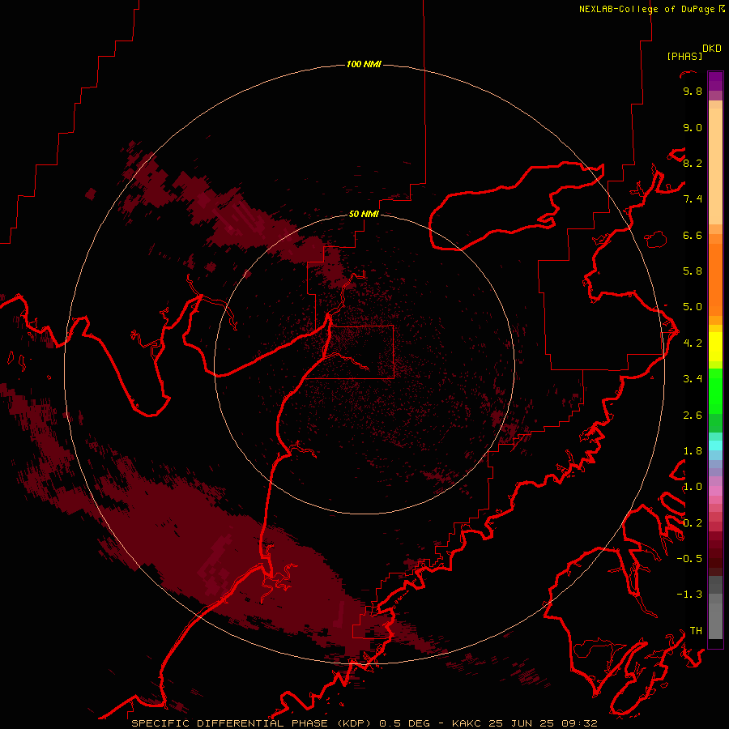Click the 5.8 legend value
Screen dimensions: 729x729
click(693, 271)
